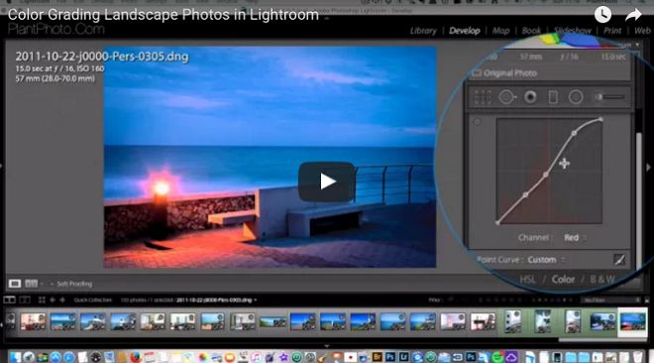The width and height of the screenshot is (654, 363).
Task: Open the HSL panel tab
Action: (x=527, y=279)
